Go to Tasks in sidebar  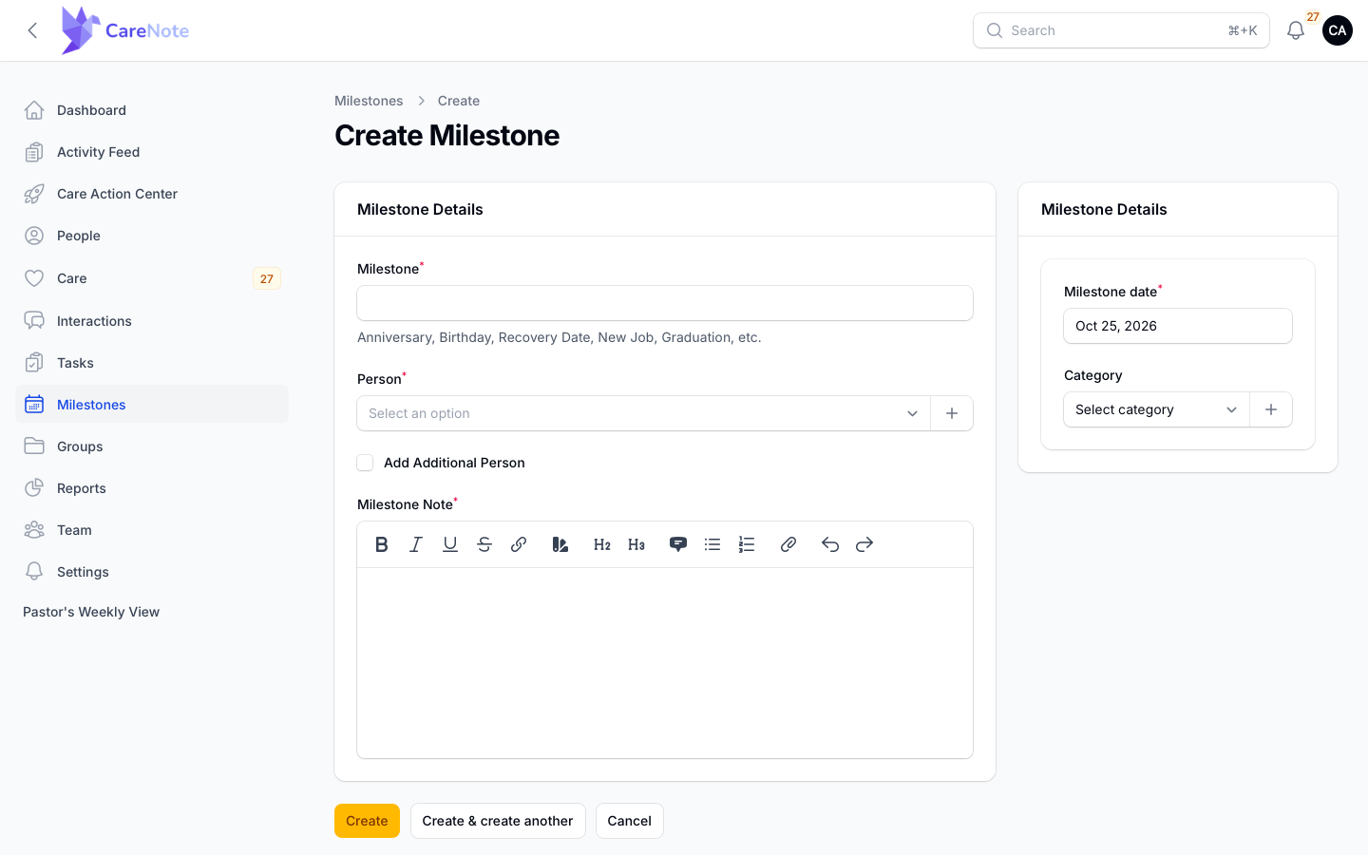tap(152, 363)
